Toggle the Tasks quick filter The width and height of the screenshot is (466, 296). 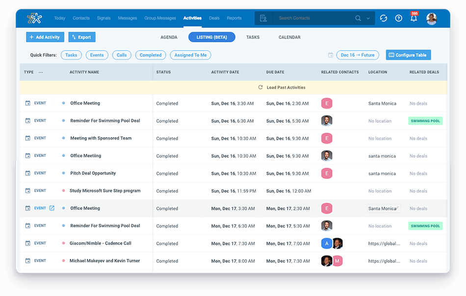tap(71, 55)
